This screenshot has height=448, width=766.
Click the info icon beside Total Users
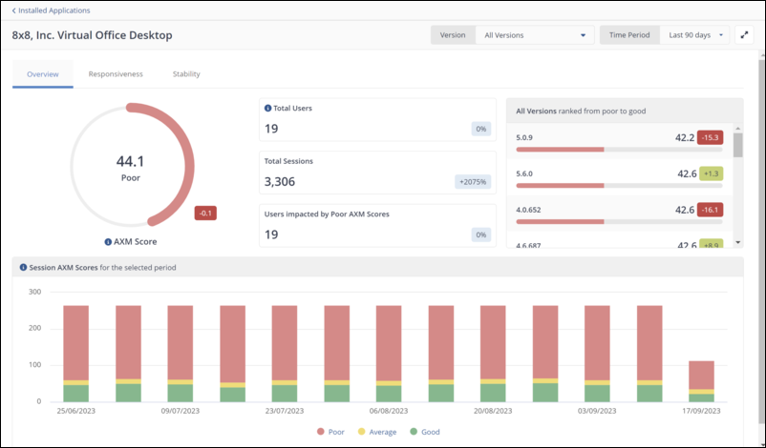pos(267,109)
